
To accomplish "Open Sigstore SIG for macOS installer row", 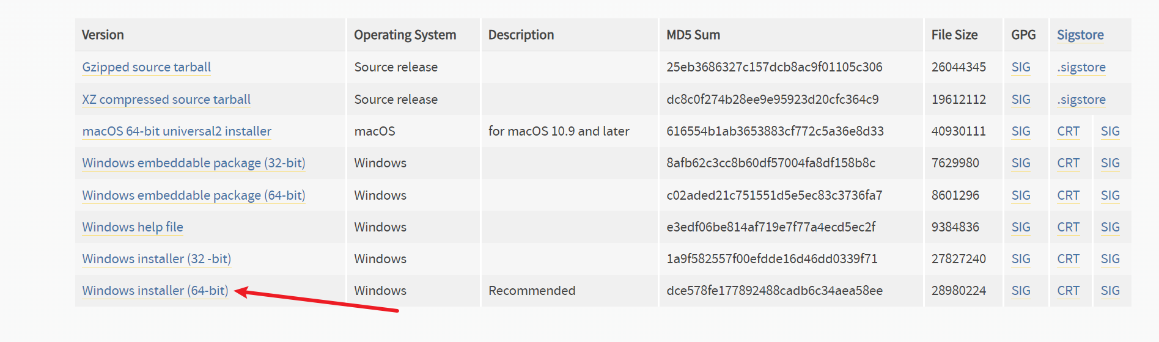I will coord(1110,131).
